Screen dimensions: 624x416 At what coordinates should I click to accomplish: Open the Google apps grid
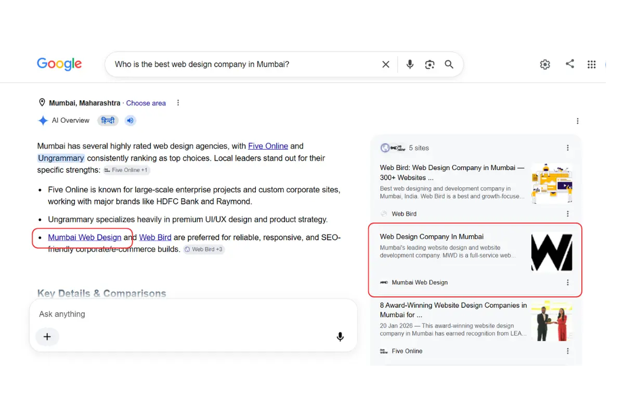(592, 64)
